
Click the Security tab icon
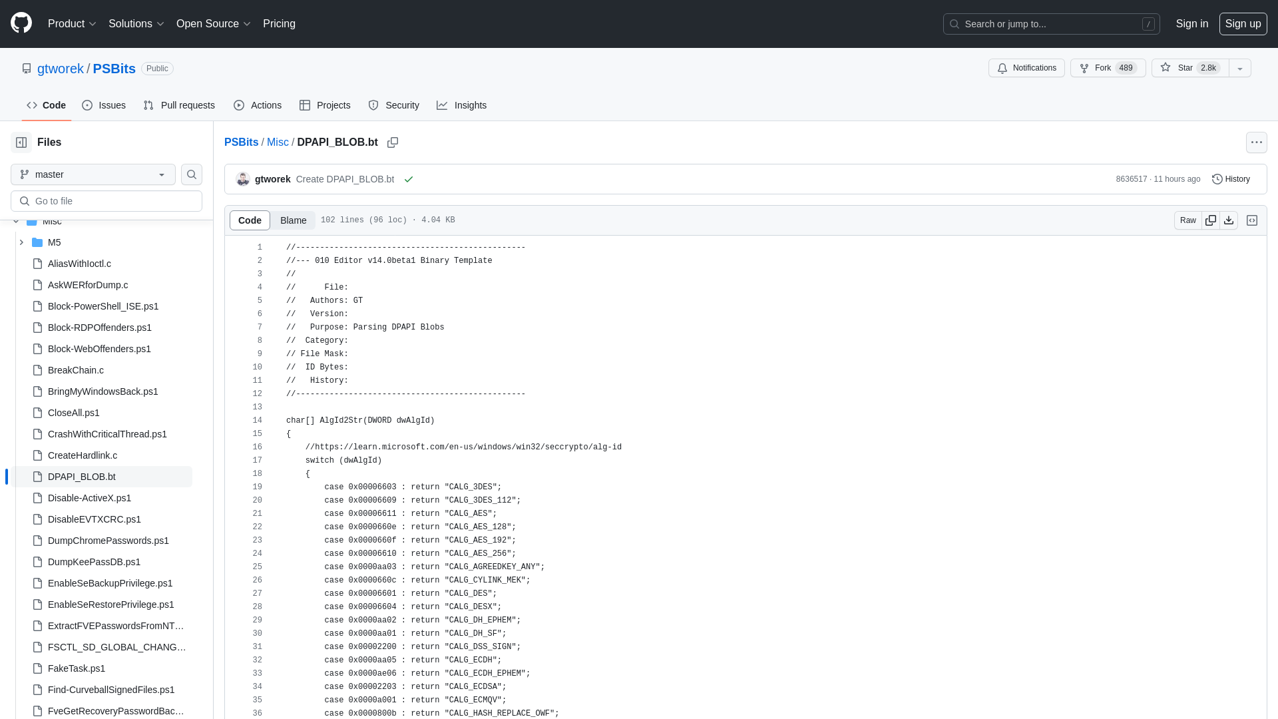coord(374,105)
